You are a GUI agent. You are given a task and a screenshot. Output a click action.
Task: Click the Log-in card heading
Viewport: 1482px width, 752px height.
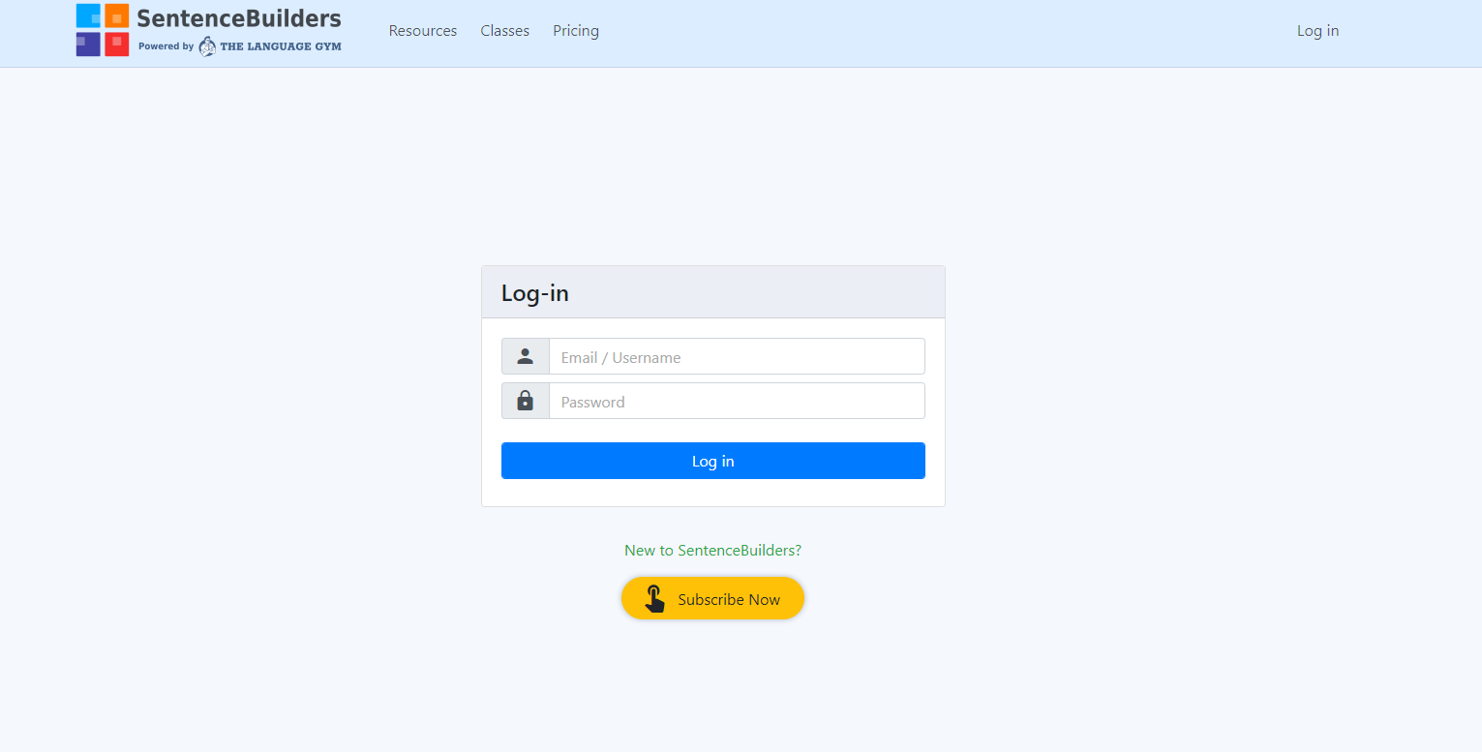[535, 293]
